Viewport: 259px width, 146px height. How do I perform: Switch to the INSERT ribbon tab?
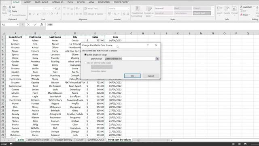point(27,2)
